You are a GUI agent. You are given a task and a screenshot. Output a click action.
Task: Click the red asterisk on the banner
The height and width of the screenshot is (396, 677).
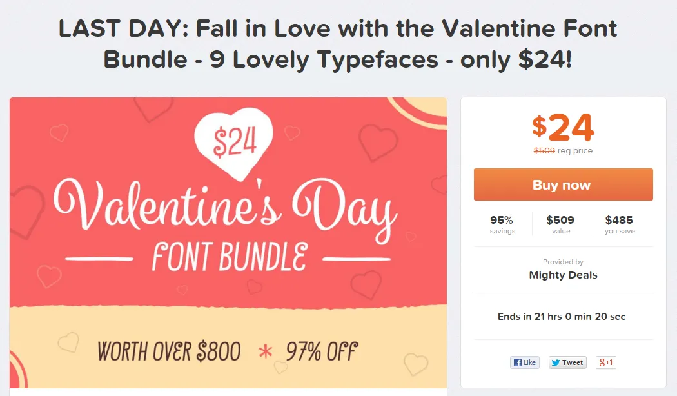point(265,352)
